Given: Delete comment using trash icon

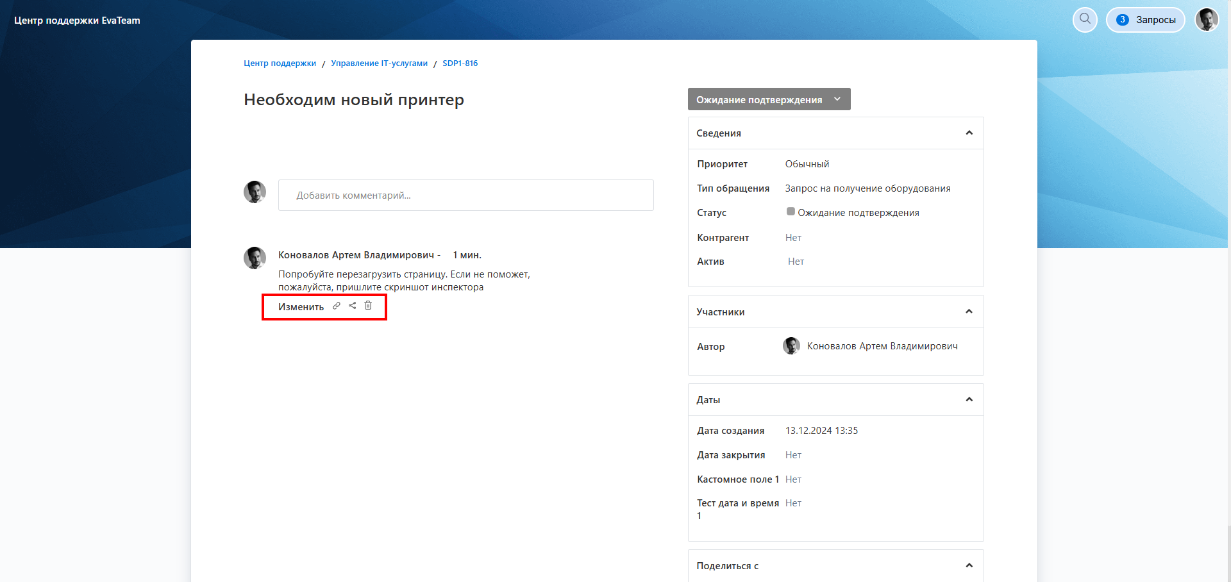Looking at the screenshot, I should (368, 306).
